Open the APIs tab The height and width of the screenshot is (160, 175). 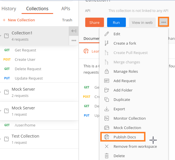[66, 9]
